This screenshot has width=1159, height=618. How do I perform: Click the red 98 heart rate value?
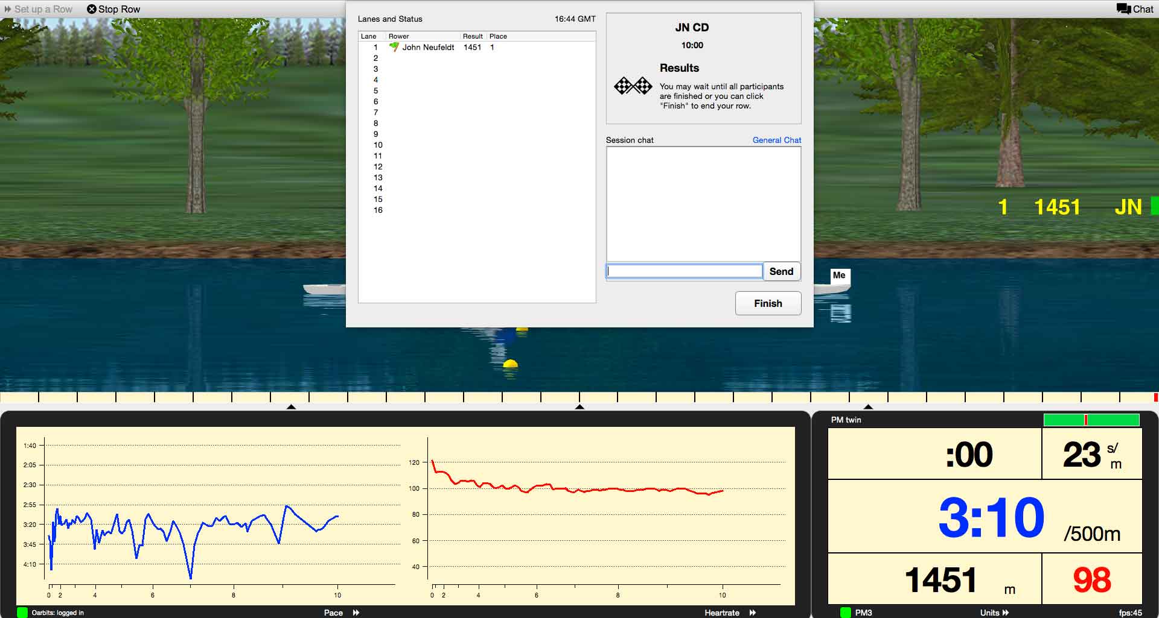[x=1091, y=579]
